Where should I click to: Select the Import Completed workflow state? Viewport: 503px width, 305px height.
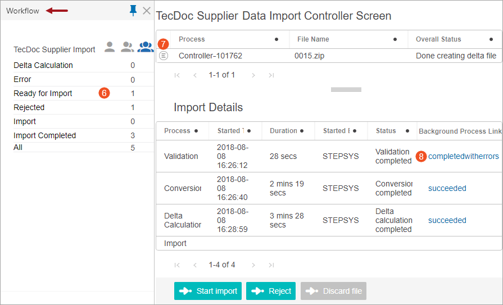(44, 135)
